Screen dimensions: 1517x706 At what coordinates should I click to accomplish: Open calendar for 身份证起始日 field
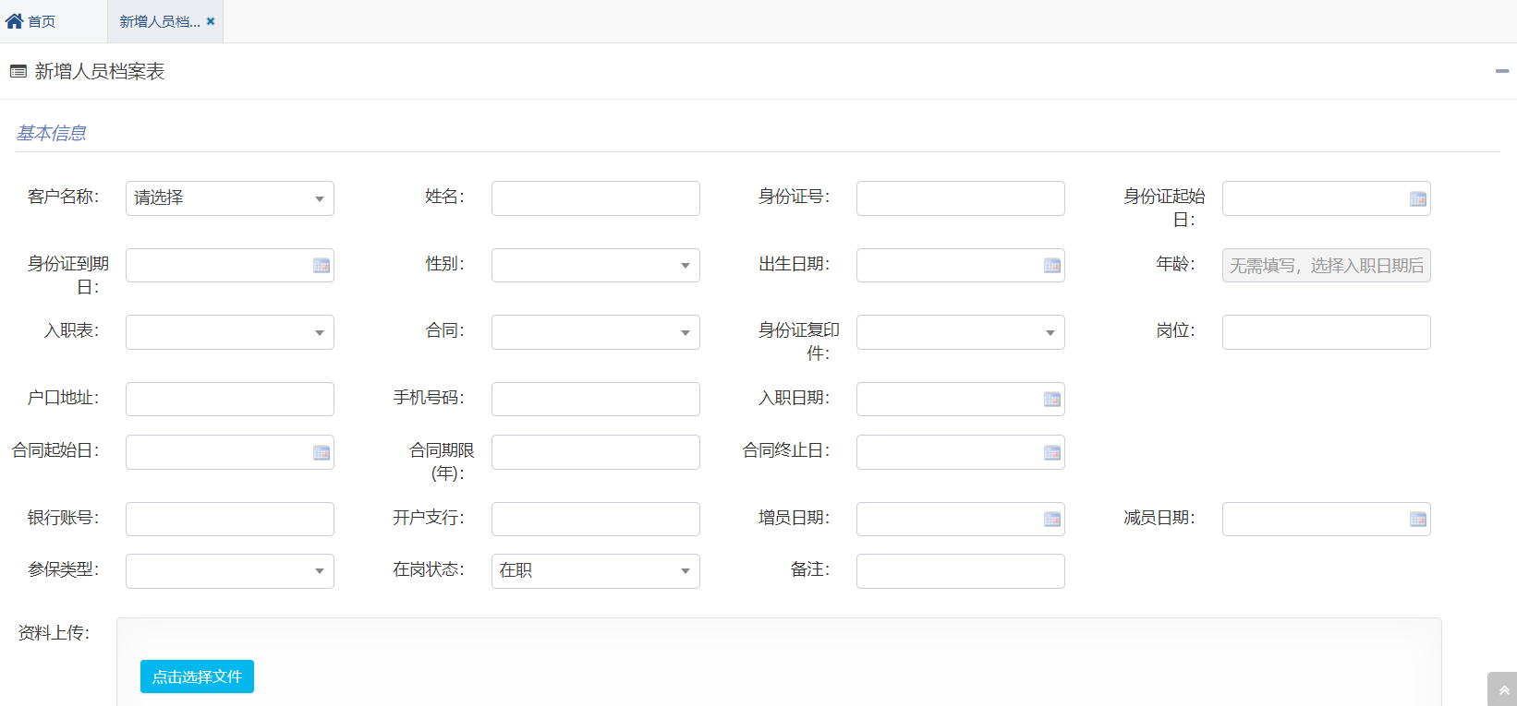[1417, 199]
